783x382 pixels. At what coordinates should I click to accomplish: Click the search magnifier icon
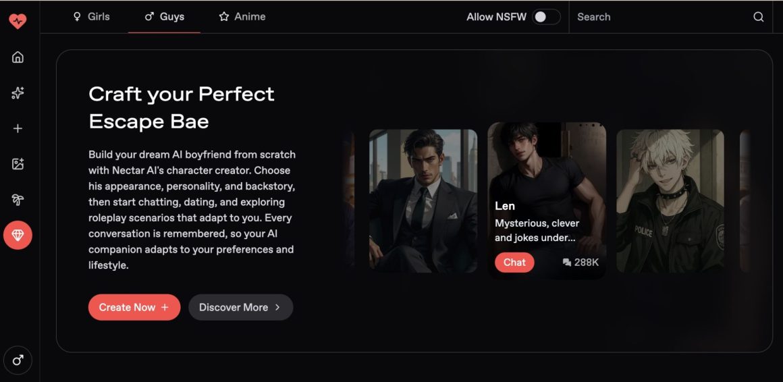pos(758,17)
